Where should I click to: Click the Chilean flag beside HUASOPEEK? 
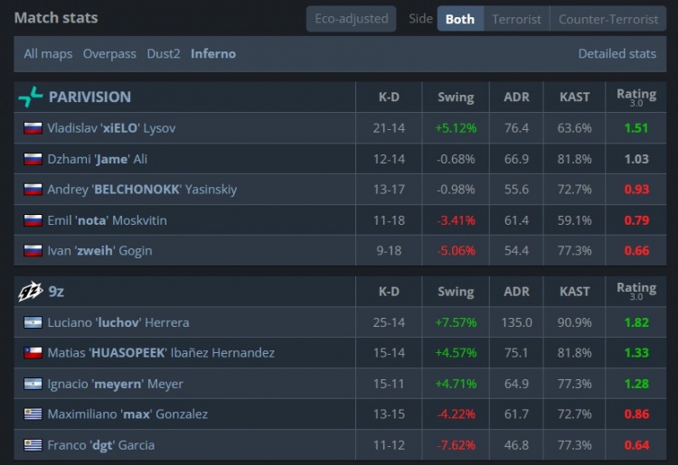[33, 353]
